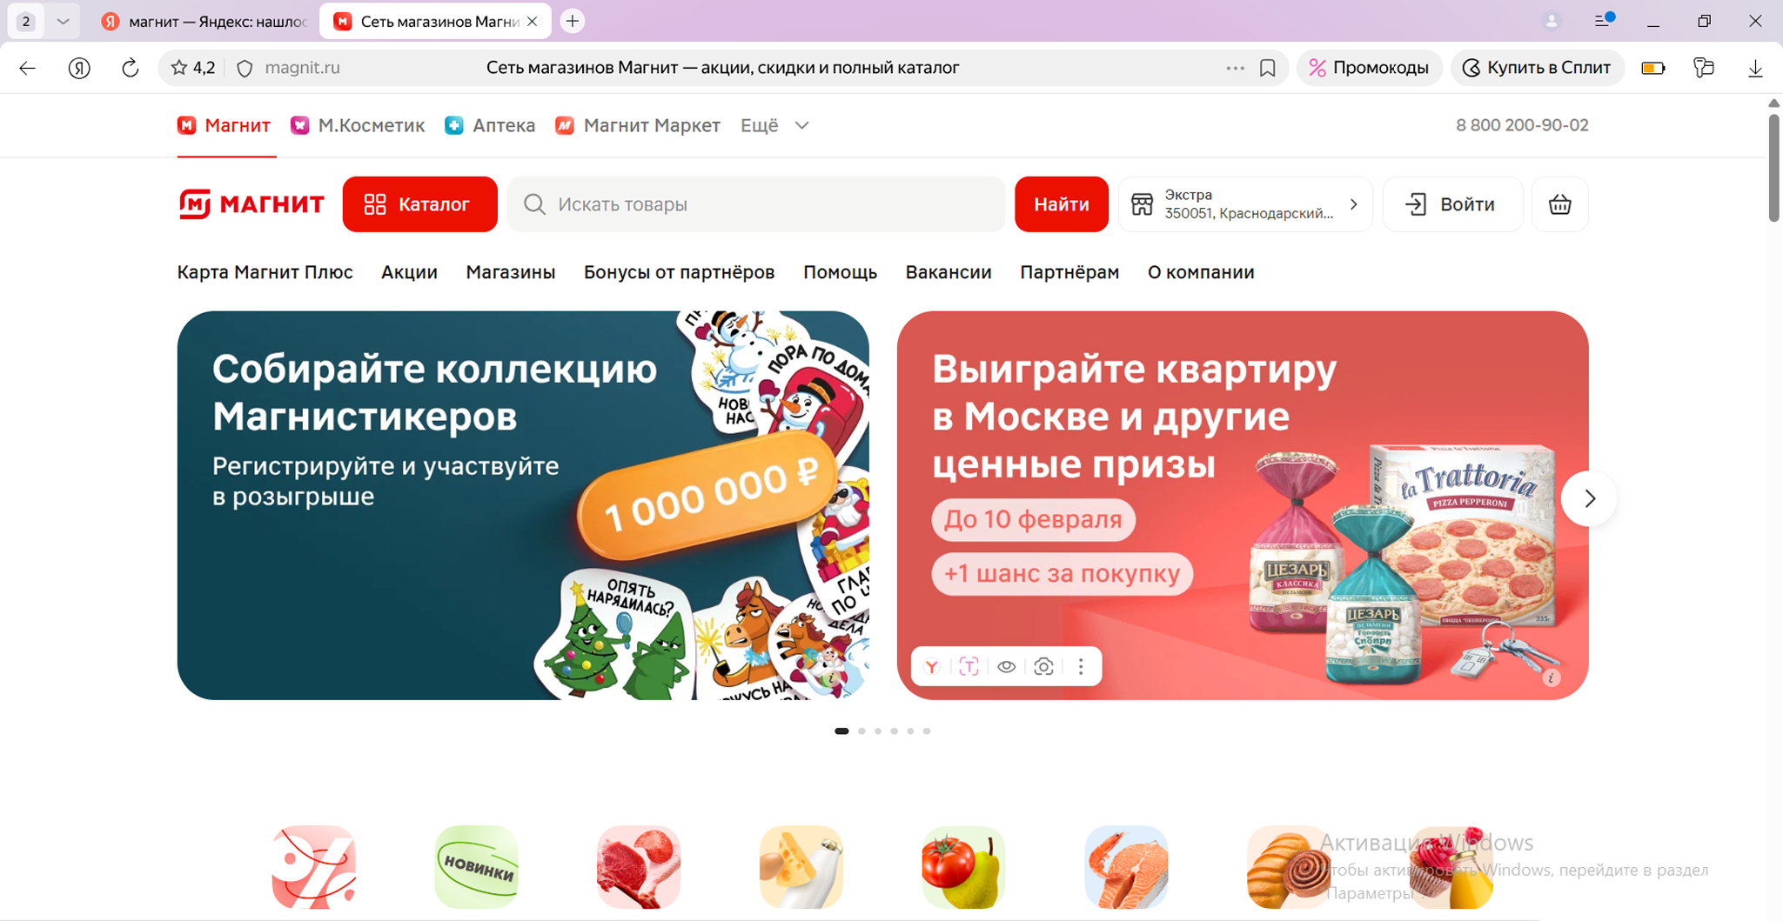Open the Акции menu item
The width and height of the screenshot is (1783, 921).
pos(409,272)
